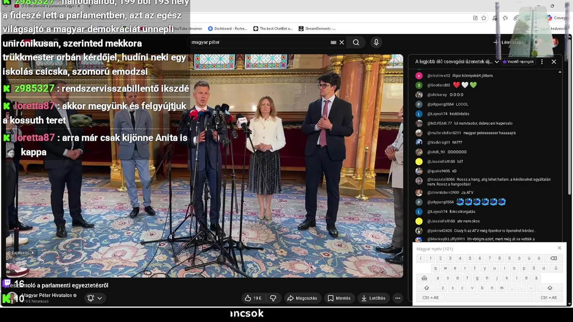Screen dimensions: 573x322
Task: Close the live chat panel
Action: [554, 62]
